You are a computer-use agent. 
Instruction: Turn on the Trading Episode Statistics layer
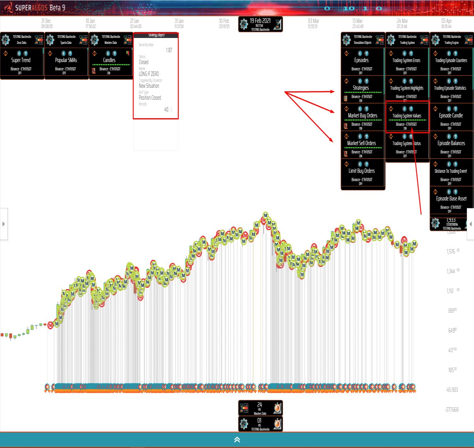coord(452,89)
